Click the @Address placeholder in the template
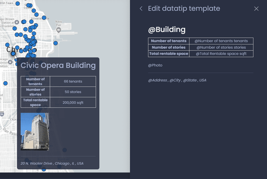267x179 pixels. click(x=157, y=80)
